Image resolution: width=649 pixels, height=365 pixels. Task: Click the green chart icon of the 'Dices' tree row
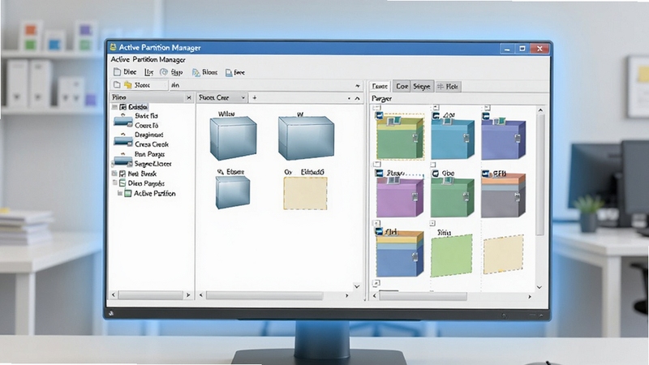(x=122, y=183)
